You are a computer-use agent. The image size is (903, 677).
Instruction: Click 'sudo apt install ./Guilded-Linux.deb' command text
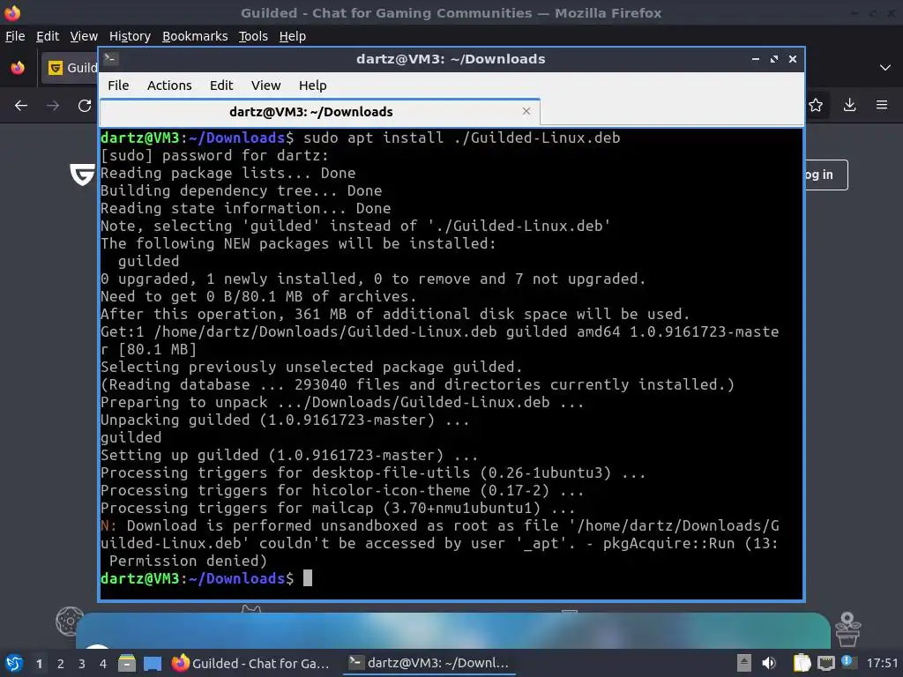click(x=462, y=138)
